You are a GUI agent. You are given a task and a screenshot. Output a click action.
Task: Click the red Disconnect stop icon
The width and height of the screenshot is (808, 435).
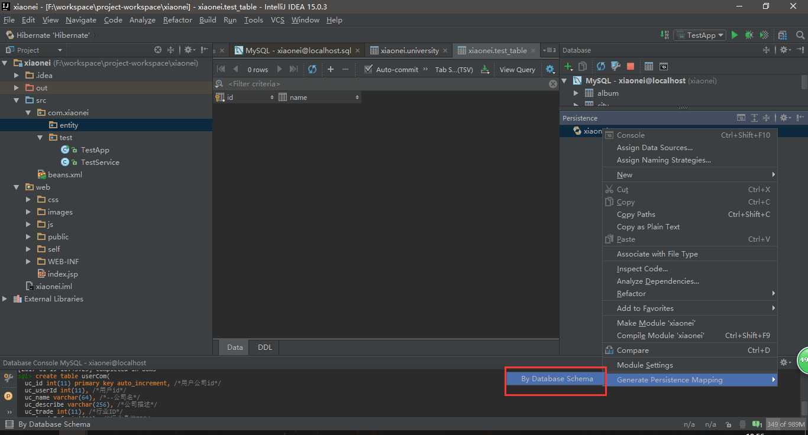pos(631,66)
